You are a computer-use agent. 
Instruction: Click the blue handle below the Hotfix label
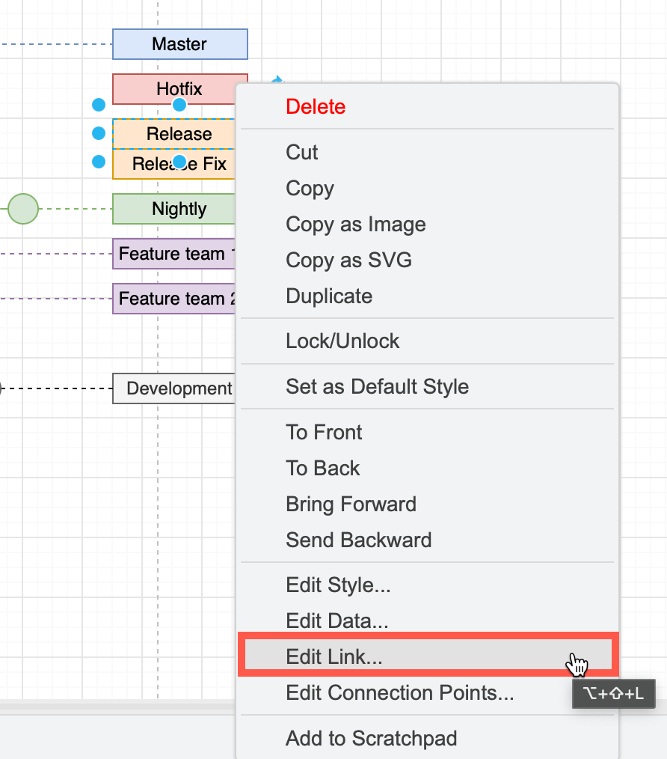tap(179, 105)
